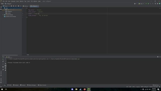Image resolution: width=161 pixels, height=91 pixels.
Task: Click the inspections checkmark in editor corner
Action: coord(160,8)
